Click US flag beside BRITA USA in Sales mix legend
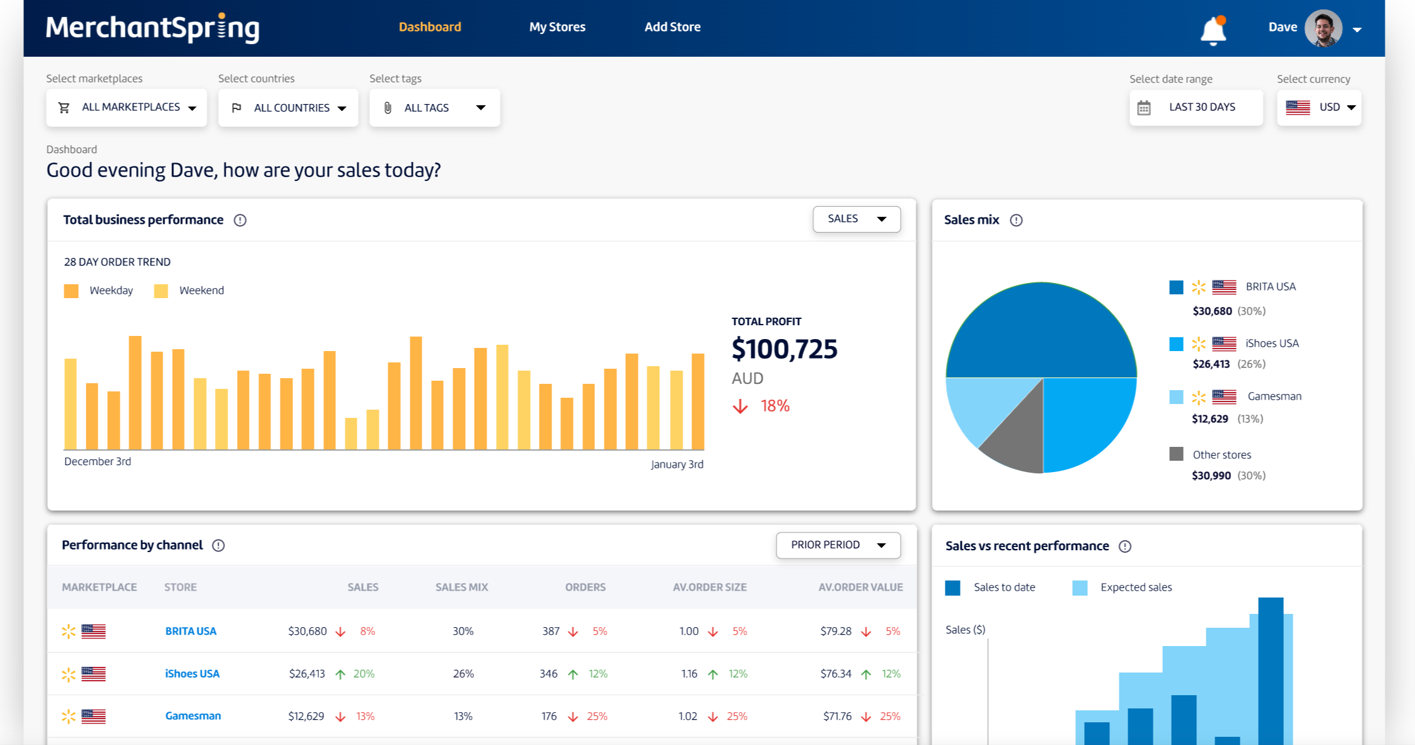The height and width of the screenshot is (745, 1415). tap(1224, 287)
